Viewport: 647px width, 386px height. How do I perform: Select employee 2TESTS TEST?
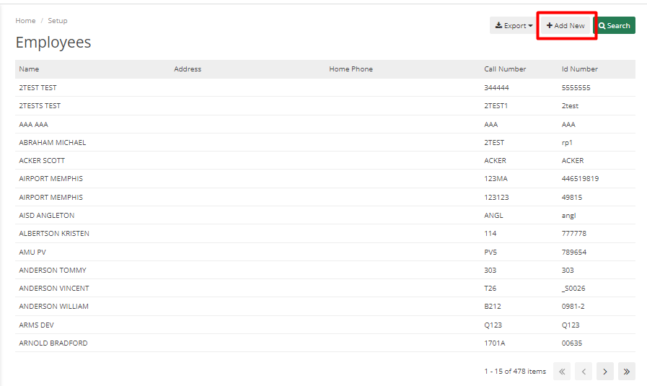click(40, 105)
